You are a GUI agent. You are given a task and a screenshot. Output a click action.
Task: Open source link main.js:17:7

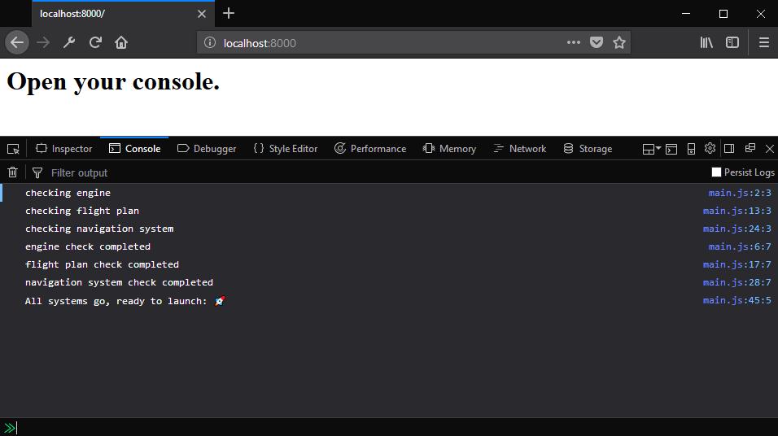(736, 264)
